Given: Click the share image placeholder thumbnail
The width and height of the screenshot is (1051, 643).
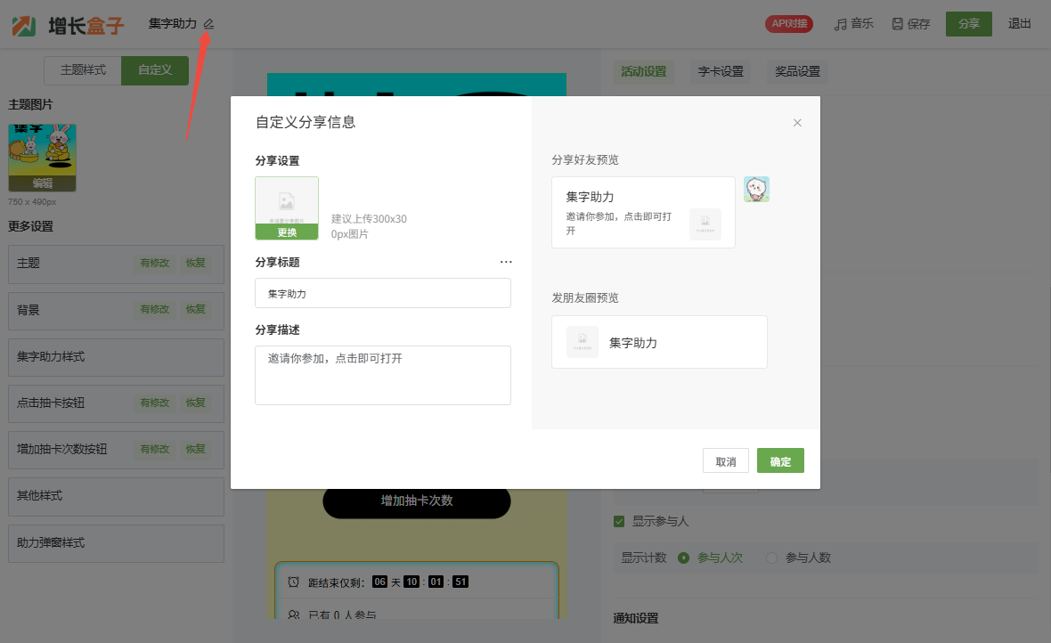Looking at the screenshot, I should pos(286,201).
